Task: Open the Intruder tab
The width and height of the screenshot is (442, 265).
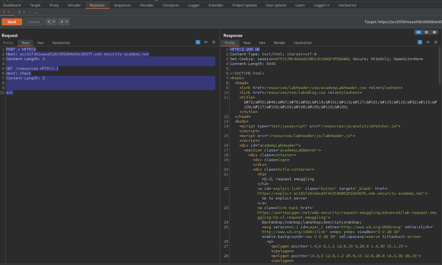Action: pos(74,5)
